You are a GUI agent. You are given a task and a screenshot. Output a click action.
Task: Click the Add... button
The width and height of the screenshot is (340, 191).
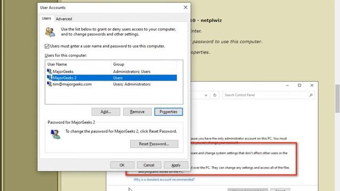(x=106, y=112)
